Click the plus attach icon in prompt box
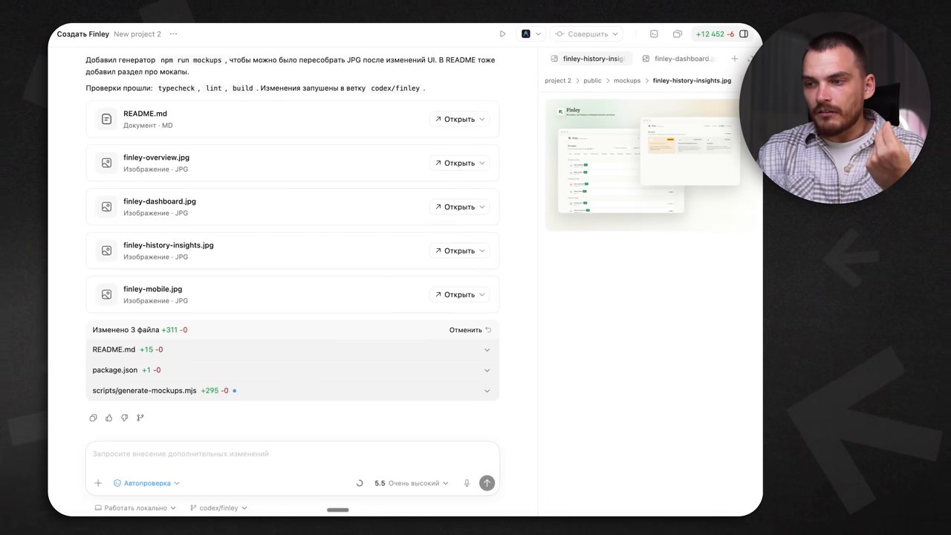 98,483
